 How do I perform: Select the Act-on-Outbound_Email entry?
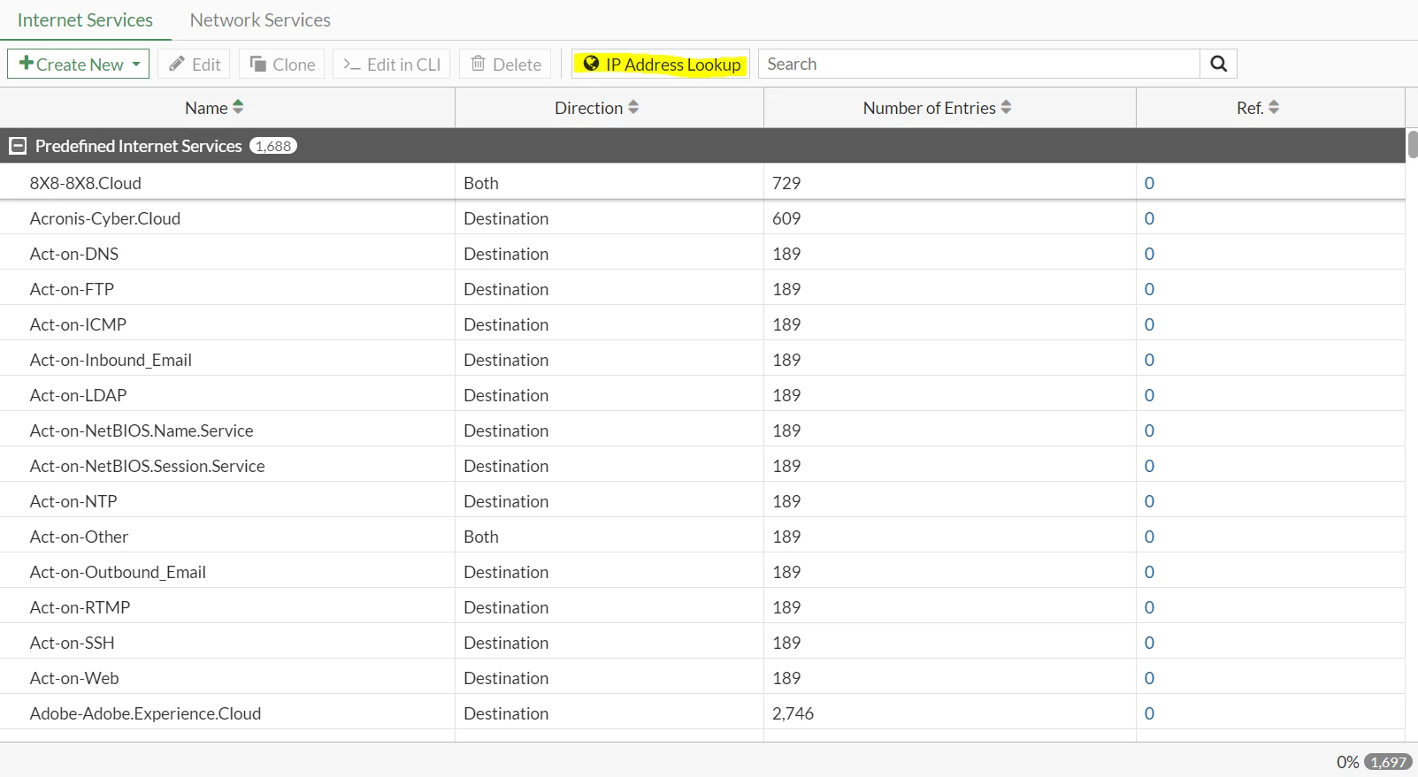[x=118, y=572]
